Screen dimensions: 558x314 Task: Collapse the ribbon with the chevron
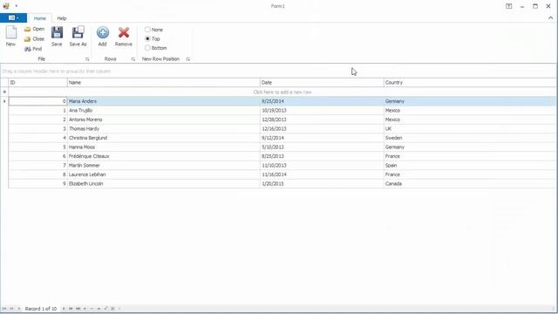coord(550,17)
